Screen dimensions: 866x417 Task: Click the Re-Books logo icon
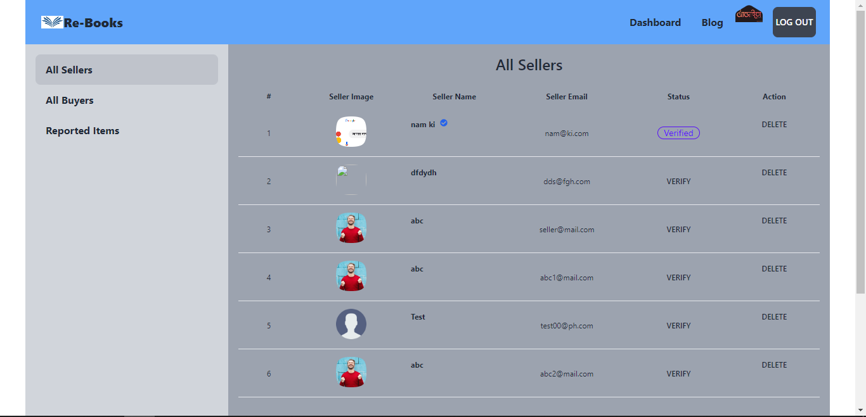[x=52, y=22]
